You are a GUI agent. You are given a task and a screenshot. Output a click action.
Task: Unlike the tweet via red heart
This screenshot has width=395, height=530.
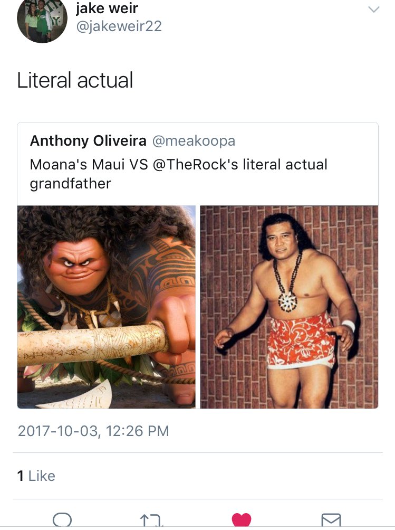242,519
